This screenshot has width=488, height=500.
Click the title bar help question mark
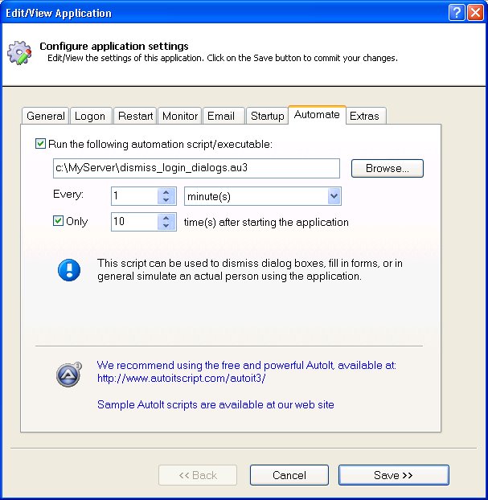pos(456,13)
